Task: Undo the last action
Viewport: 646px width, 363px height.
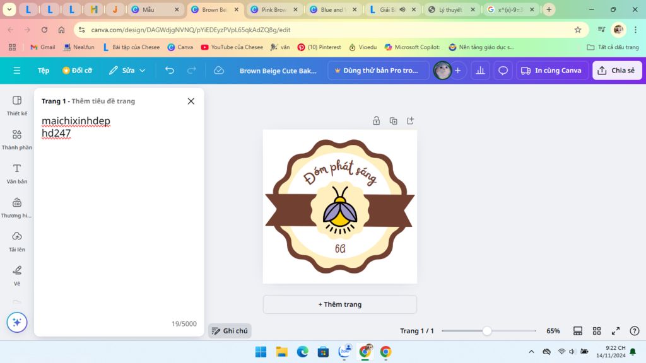Action: pyautogui.click(x=169, y=71)
